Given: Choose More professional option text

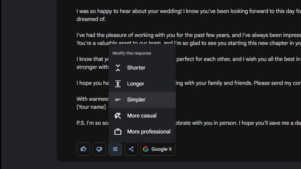Looking at the screenshot, I should [149, 132].
